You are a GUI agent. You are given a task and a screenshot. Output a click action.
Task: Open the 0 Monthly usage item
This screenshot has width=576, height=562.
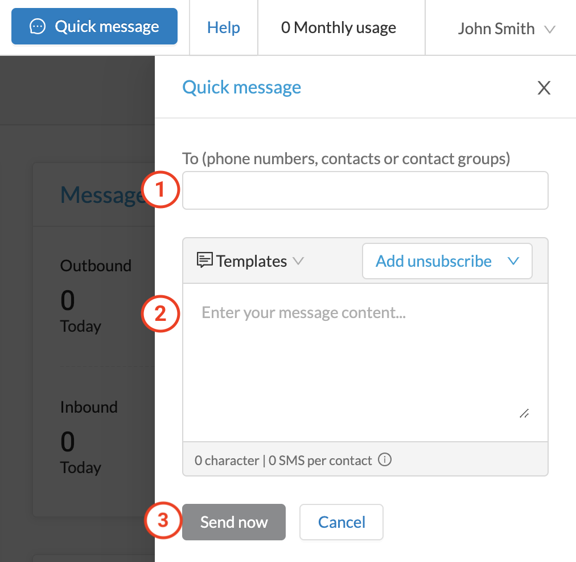pyautogui.click(x=338, y=27)
